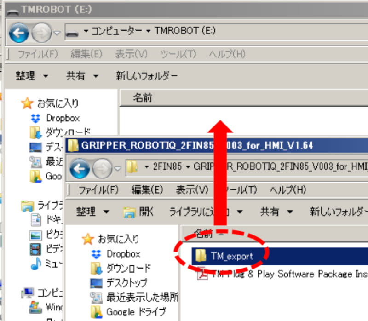The image size is (368, 321).
Task: Open music note library icon in TMROBOT sidebar
Action: pyautogui.click(x=36, y=264)
